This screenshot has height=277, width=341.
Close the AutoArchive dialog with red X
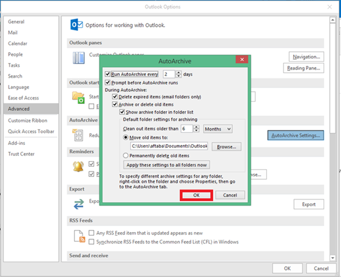(242, 60)
